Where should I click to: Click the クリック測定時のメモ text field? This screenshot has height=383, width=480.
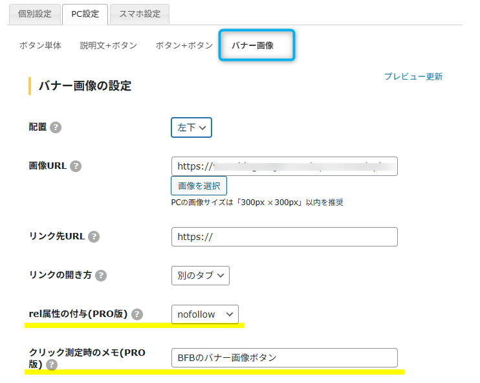(x=284, y=358)
